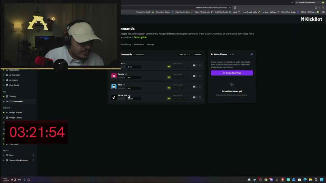Enable the brian command toggle
The height and width of the screenshot is (183, 326).
pyautogui.click(x=194, y=65)
